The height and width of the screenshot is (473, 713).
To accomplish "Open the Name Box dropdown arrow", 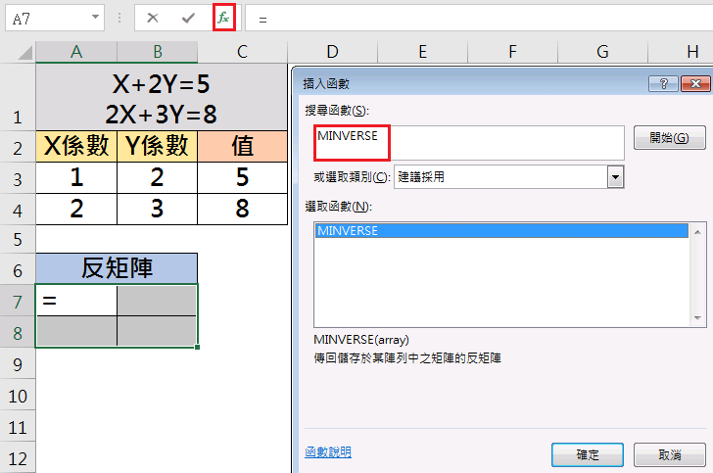I will coord(94,19).
